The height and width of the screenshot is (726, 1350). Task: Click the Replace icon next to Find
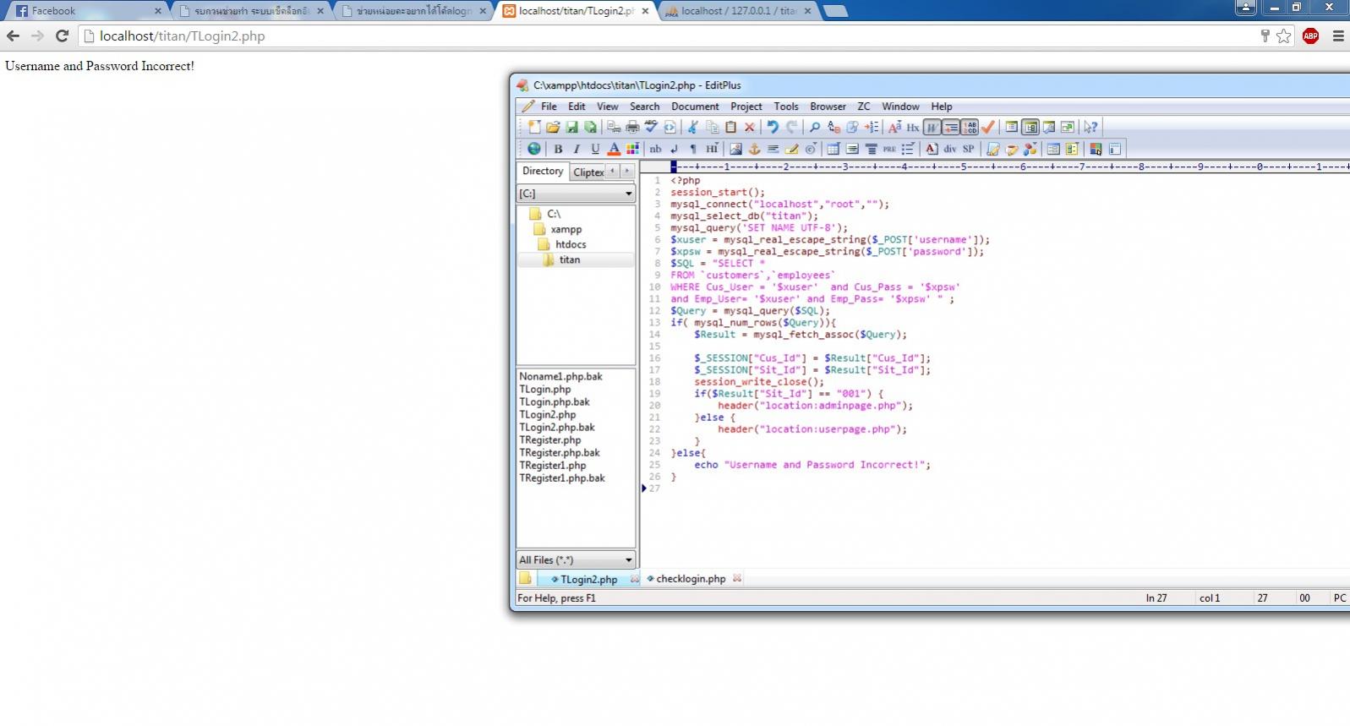tap(834, 127)
